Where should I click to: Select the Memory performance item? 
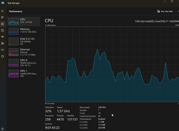[x=24, y=31]
